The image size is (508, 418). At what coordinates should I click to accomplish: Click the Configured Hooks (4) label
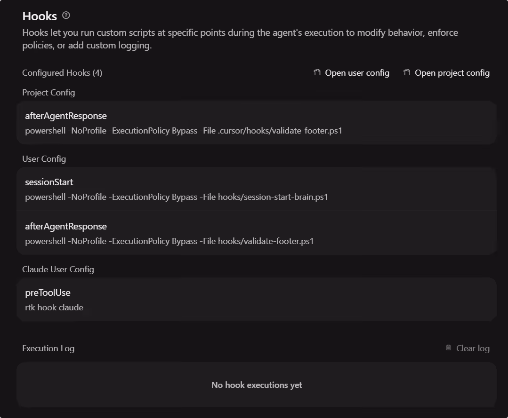click(62, 73)
